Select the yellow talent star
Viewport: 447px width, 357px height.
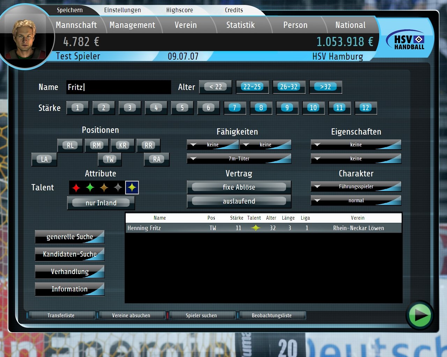tap(132, 188)
